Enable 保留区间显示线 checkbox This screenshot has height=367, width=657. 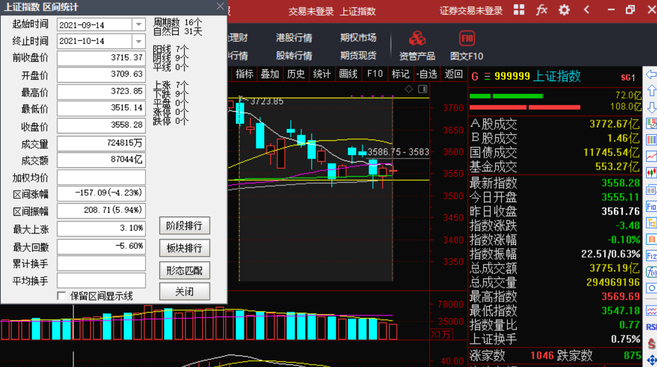[x=61, y=296]
